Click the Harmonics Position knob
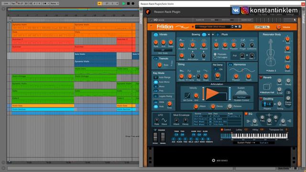 236,76
